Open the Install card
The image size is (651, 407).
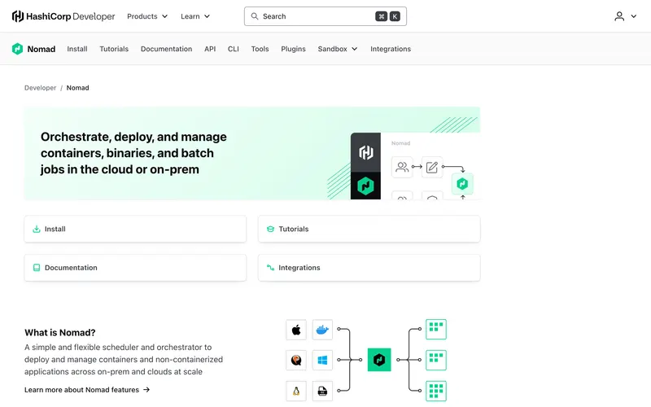[135, 229]
